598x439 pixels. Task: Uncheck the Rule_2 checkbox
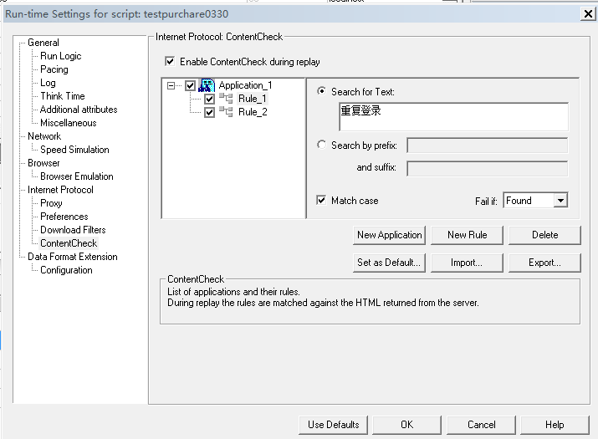point(209,113)
